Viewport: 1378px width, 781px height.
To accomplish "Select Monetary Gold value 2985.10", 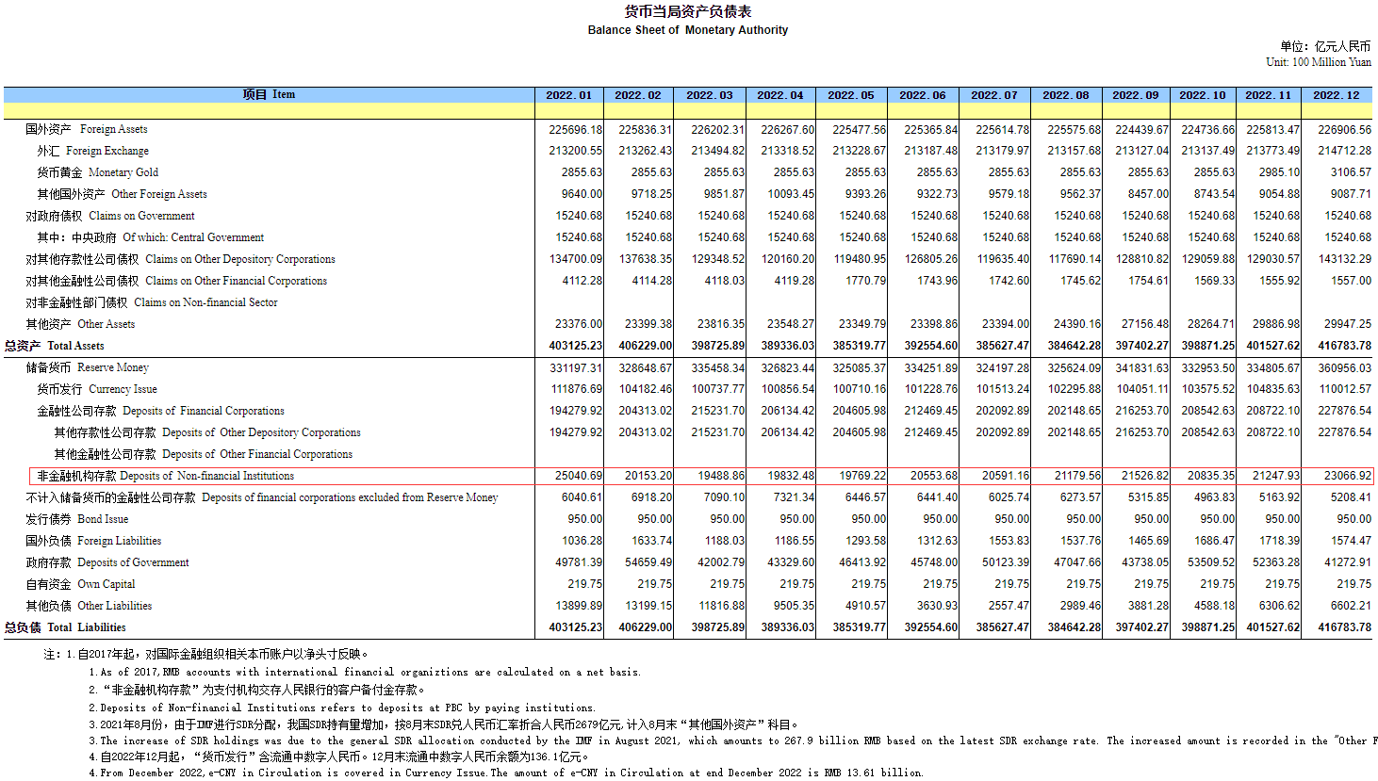I will tap(1279, 173).
